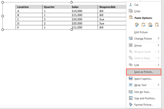Click the Size and Position icon
Viewport: 164px width, 109px height.
click(130, 98)
